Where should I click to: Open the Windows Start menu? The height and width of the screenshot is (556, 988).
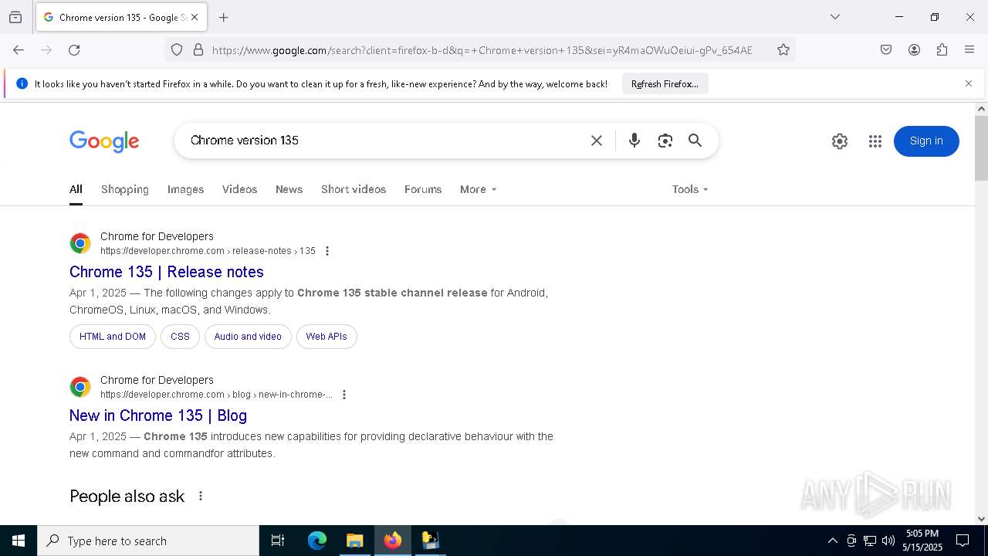[x=19, y=541]
